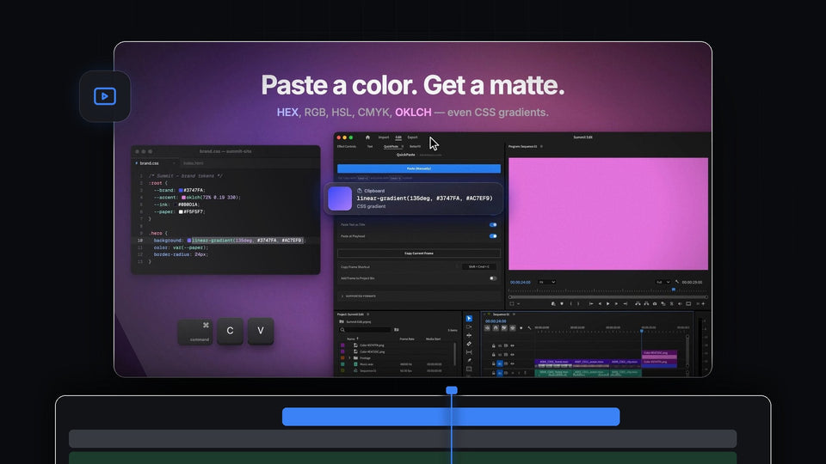Click the Program monitor playhead marker
The width and height of the screenshot is (826, 464).
click(674, 290)
